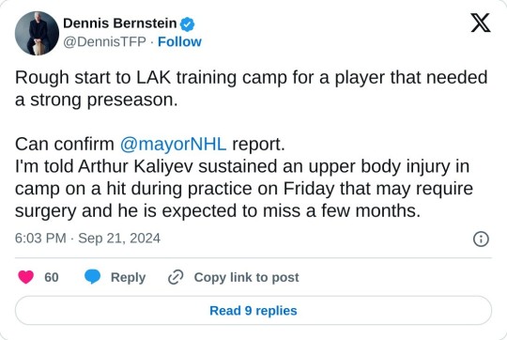Image resolution: width=507 pixels, height=340 pixels.
Task: Click the X logo in the corner
Action: [x=481, y=23]
